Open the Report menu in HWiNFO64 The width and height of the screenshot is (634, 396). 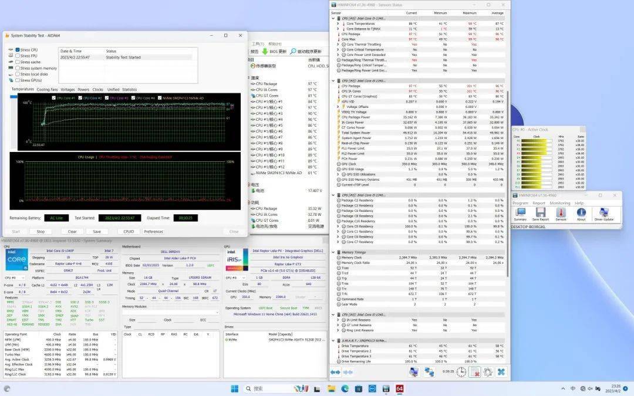[538, 203]
